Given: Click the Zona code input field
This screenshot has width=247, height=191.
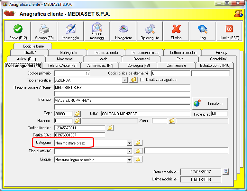Looking at the screenshot, I should (x=160, y=121).
